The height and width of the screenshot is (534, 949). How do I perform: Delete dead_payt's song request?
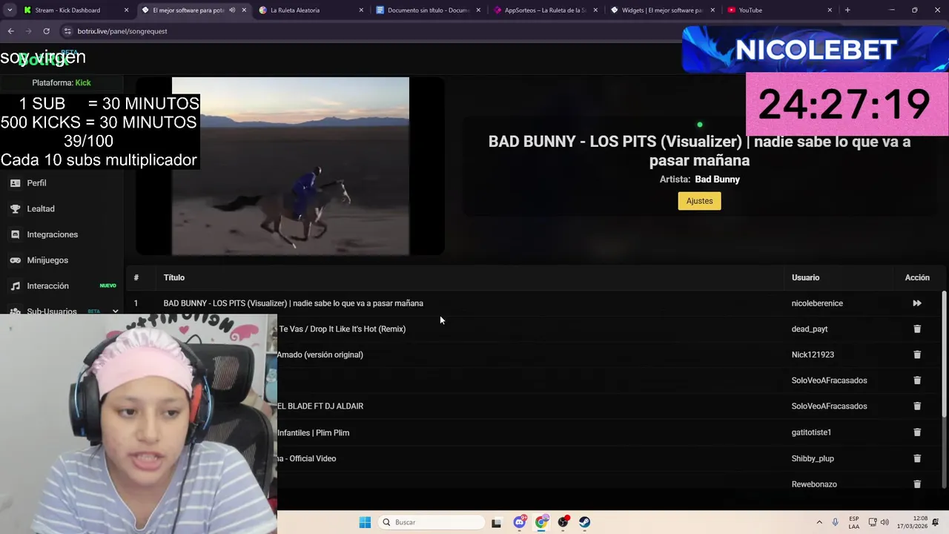[917, 329]
